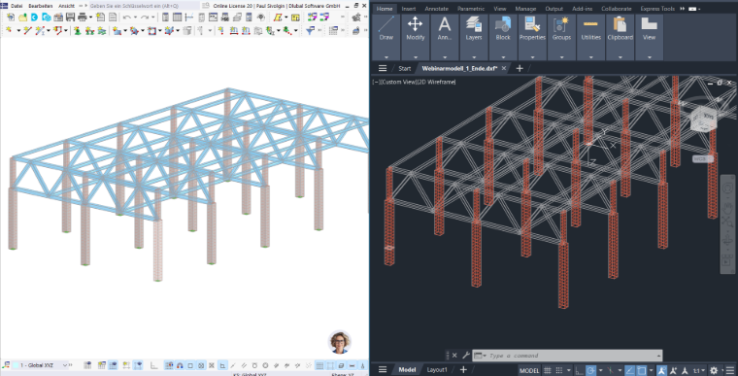Open AutoCAD file tabs hamburger menu
738x376 pixels.
(x=383, y=68)
